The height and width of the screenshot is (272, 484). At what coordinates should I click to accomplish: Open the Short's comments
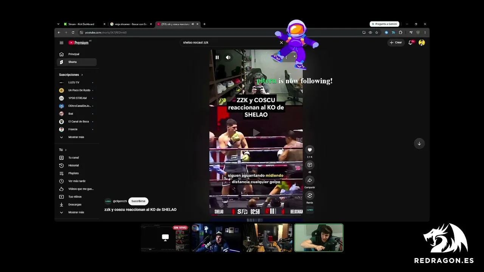click(x=310, y=165)
